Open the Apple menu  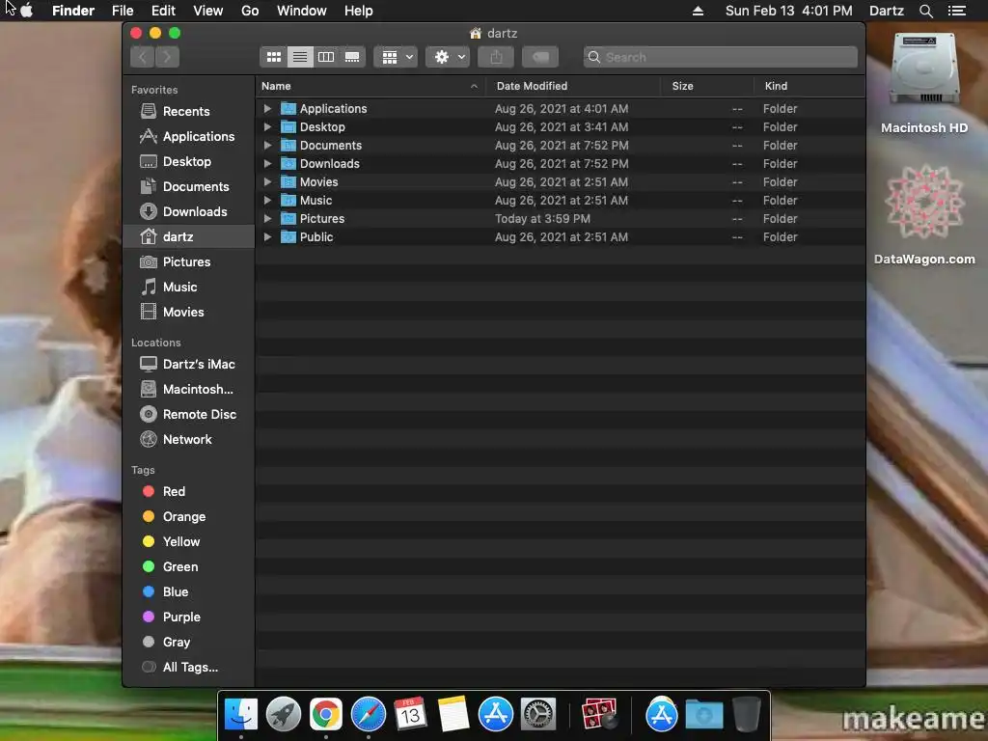pyautogui.click(x=26, y=11)
